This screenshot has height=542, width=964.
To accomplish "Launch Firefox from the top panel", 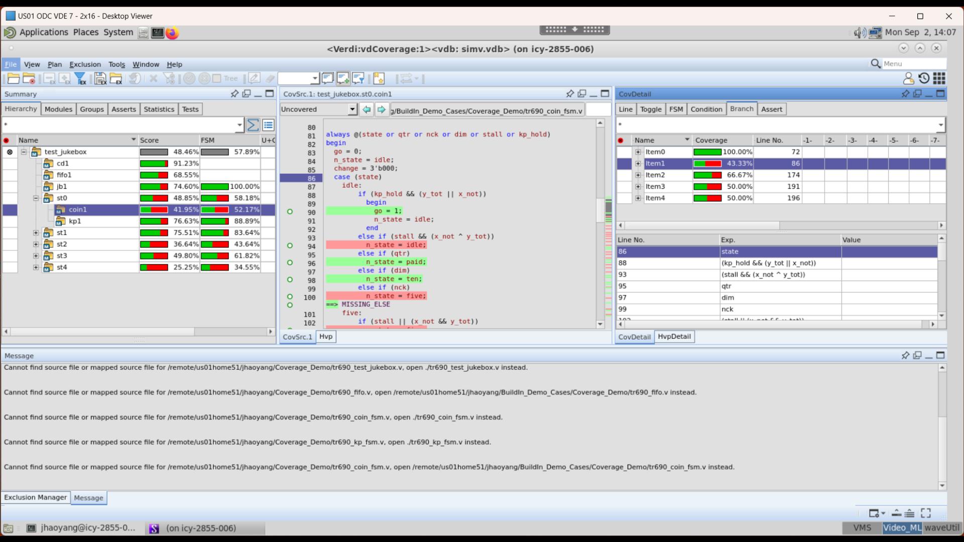I will (172, 33).
